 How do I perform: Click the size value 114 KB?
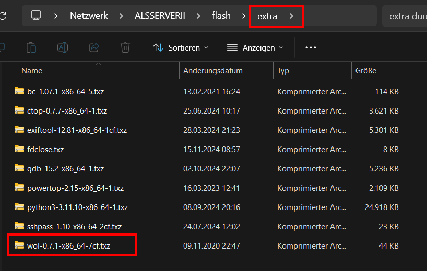[387, 92]
